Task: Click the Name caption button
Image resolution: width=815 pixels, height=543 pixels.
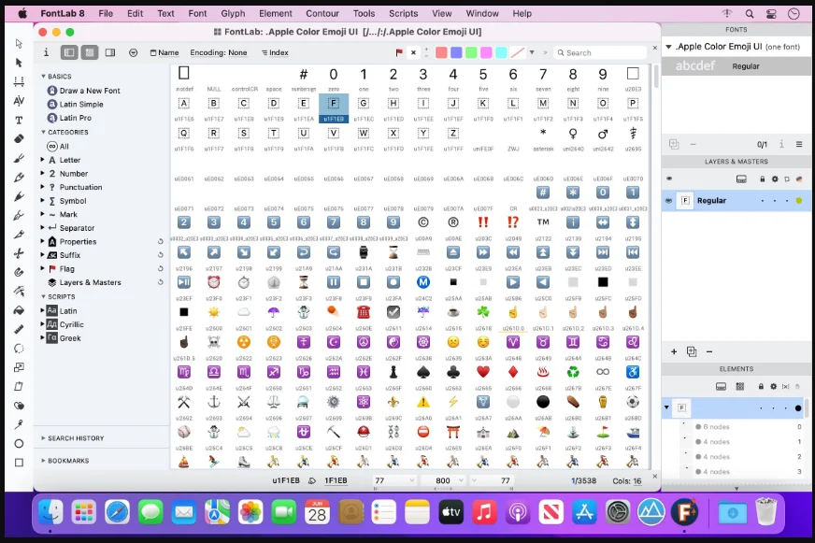Action: [x=164, y=52]
